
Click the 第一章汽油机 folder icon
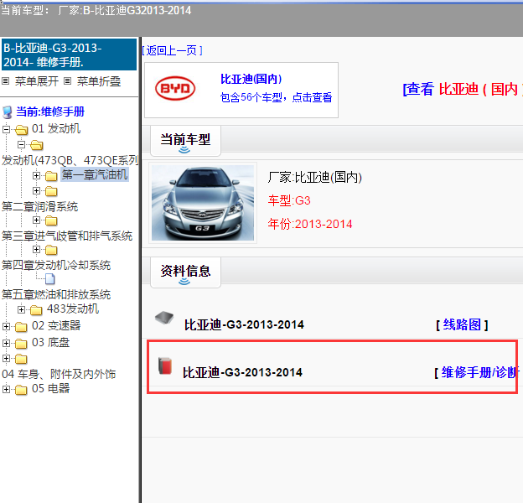click(x=51, y=175)
